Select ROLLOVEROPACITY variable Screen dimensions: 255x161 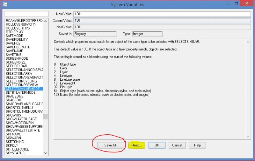coord(21,24)
